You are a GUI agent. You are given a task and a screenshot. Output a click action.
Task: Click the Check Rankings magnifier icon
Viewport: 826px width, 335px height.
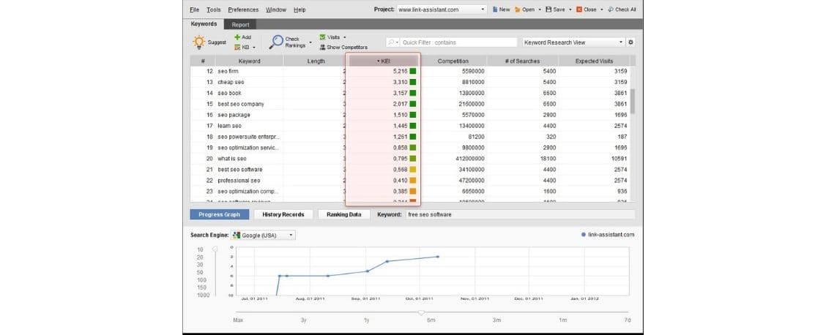275,42
